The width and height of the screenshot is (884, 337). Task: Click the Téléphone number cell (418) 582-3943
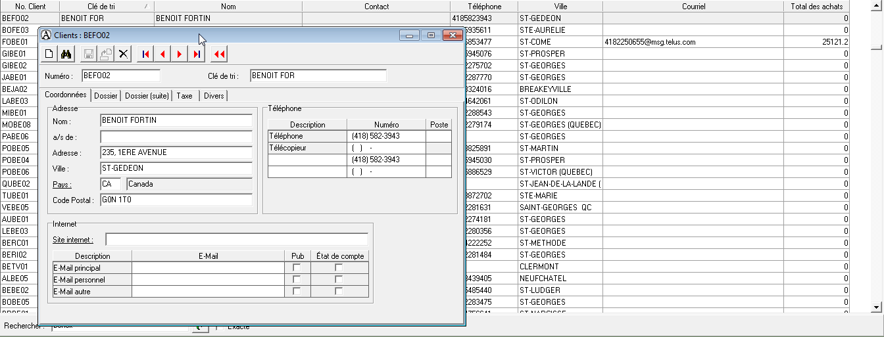point(386,136)
